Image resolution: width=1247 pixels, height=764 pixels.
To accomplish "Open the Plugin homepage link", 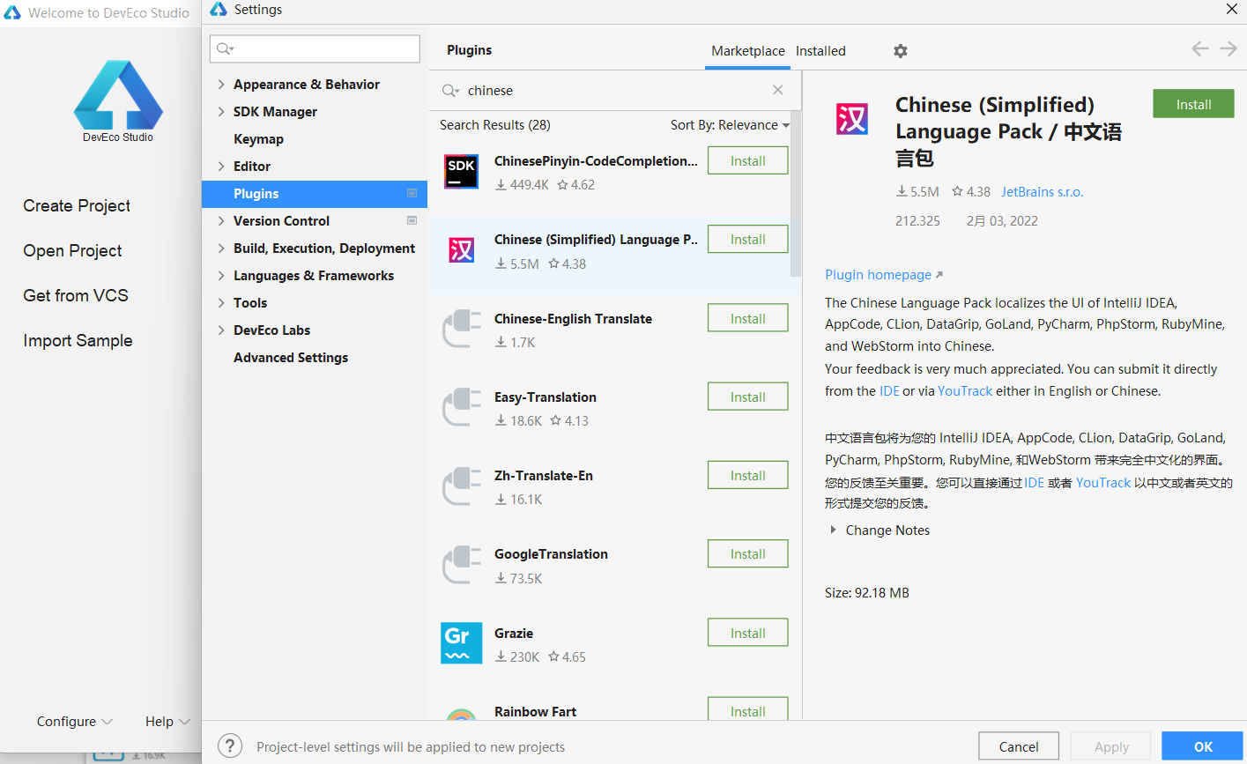I will pos(884,275).
